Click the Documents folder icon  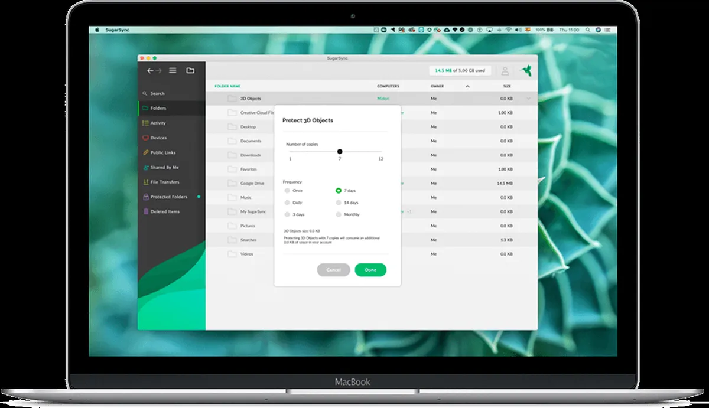coord(232,141)
